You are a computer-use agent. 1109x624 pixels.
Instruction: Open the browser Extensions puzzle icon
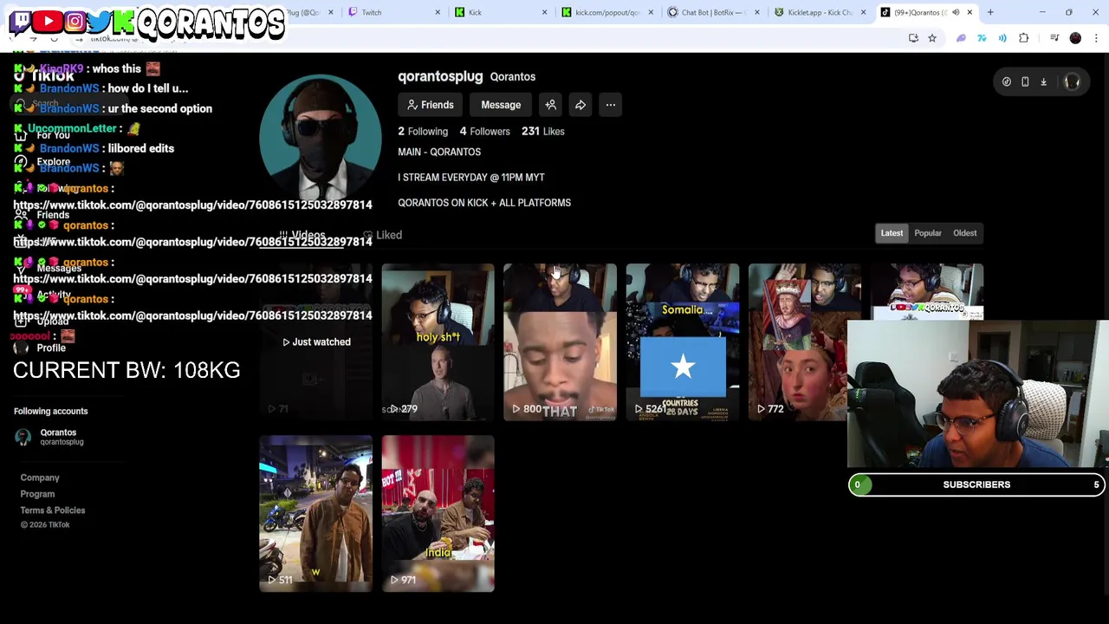(1024, 38)
